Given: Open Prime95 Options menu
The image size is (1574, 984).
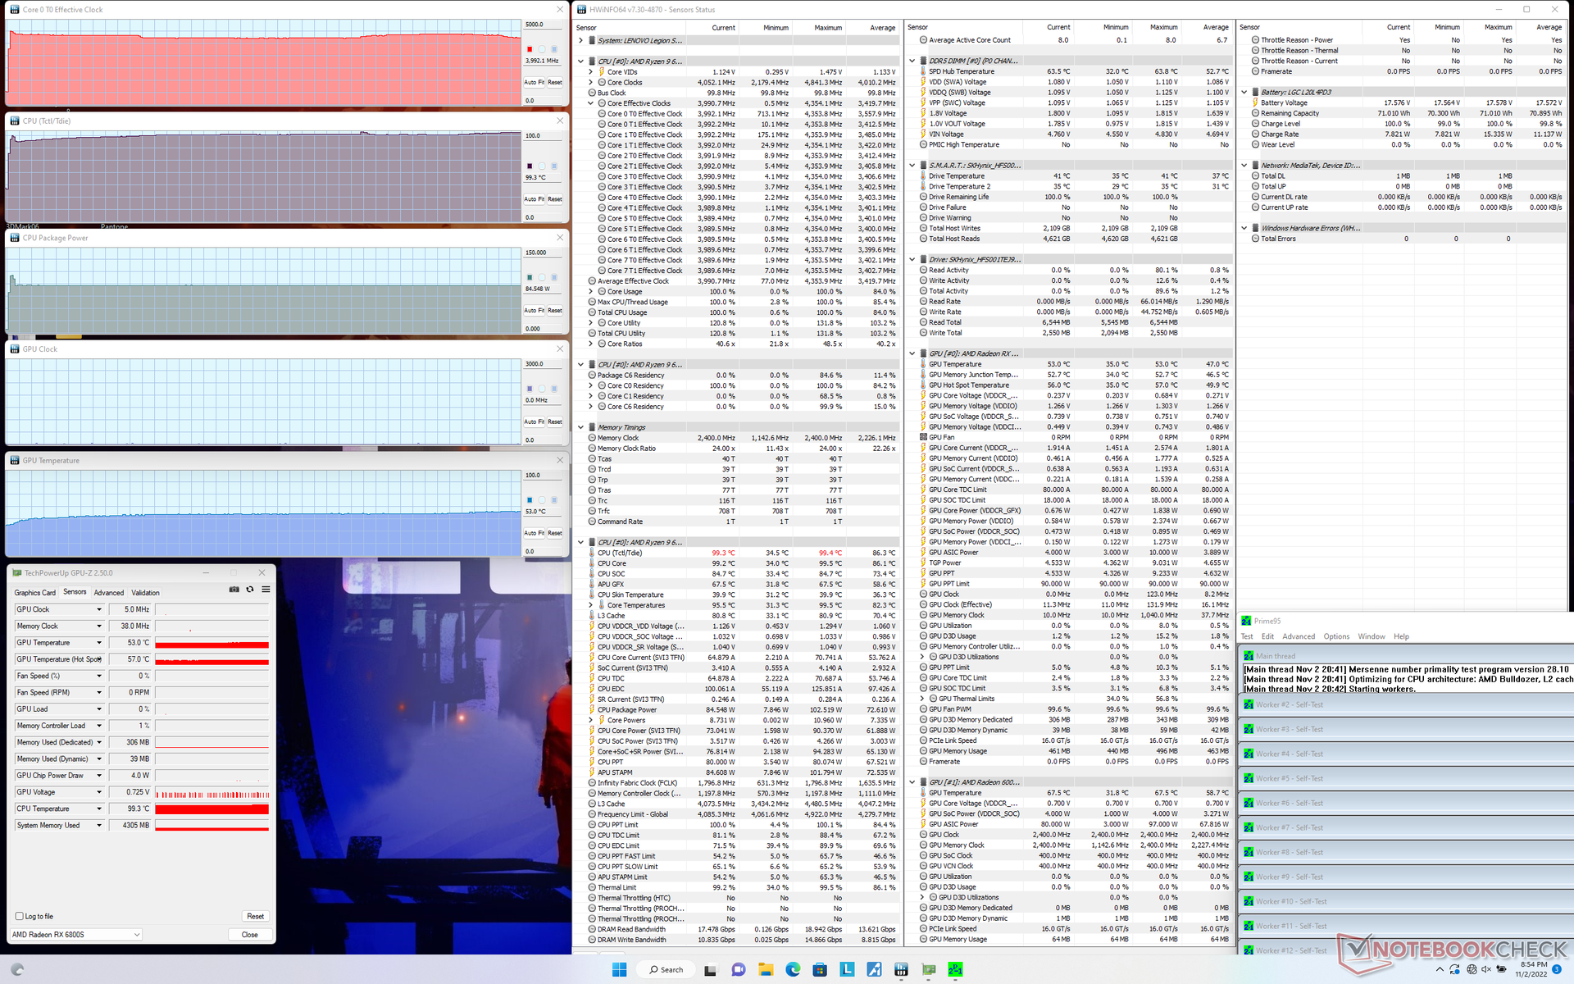Looking at the screenshot, I should (1335, 636).
